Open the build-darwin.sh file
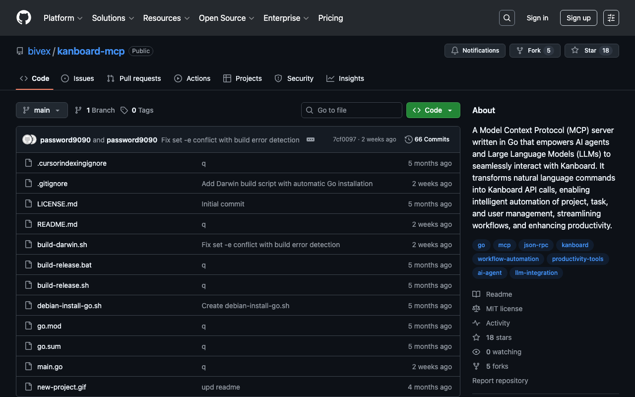The height and width of the screenshot is (397, 635). (x=62, y=245)
